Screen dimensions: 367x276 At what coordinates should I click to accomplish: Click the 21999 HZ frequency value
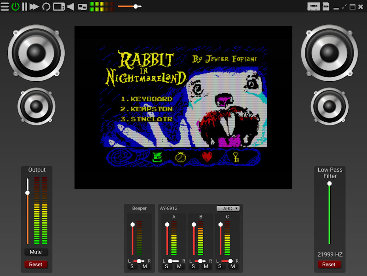pyautogui.click(x=330, y=254)
